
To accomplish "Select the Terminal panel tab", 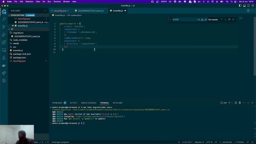I will click(104, 103).
